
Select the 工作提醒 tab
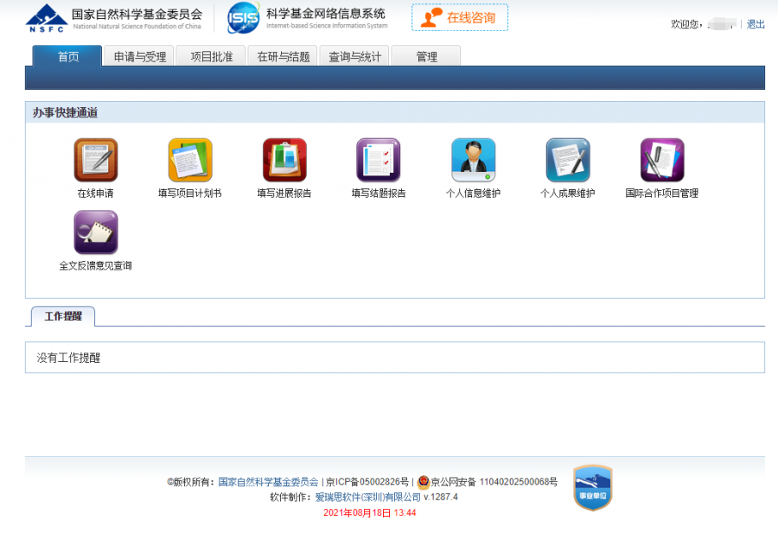pos(63,317)
